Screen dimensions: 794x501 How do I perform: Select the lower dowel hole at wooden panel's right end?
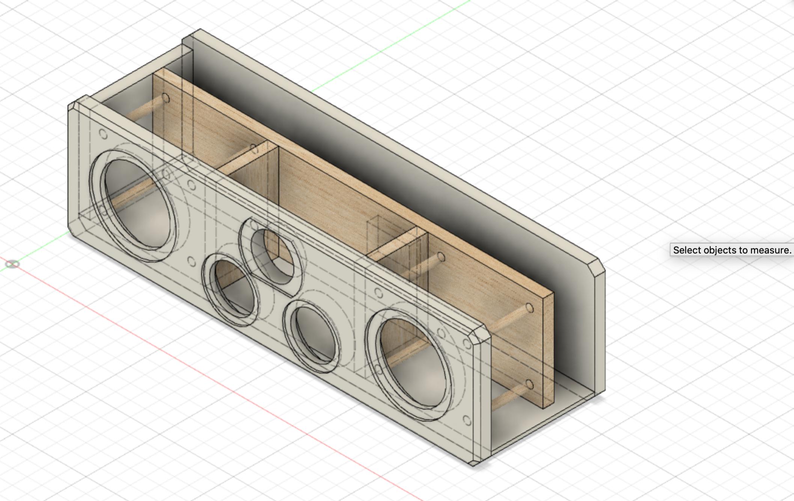tap(529, 384)
